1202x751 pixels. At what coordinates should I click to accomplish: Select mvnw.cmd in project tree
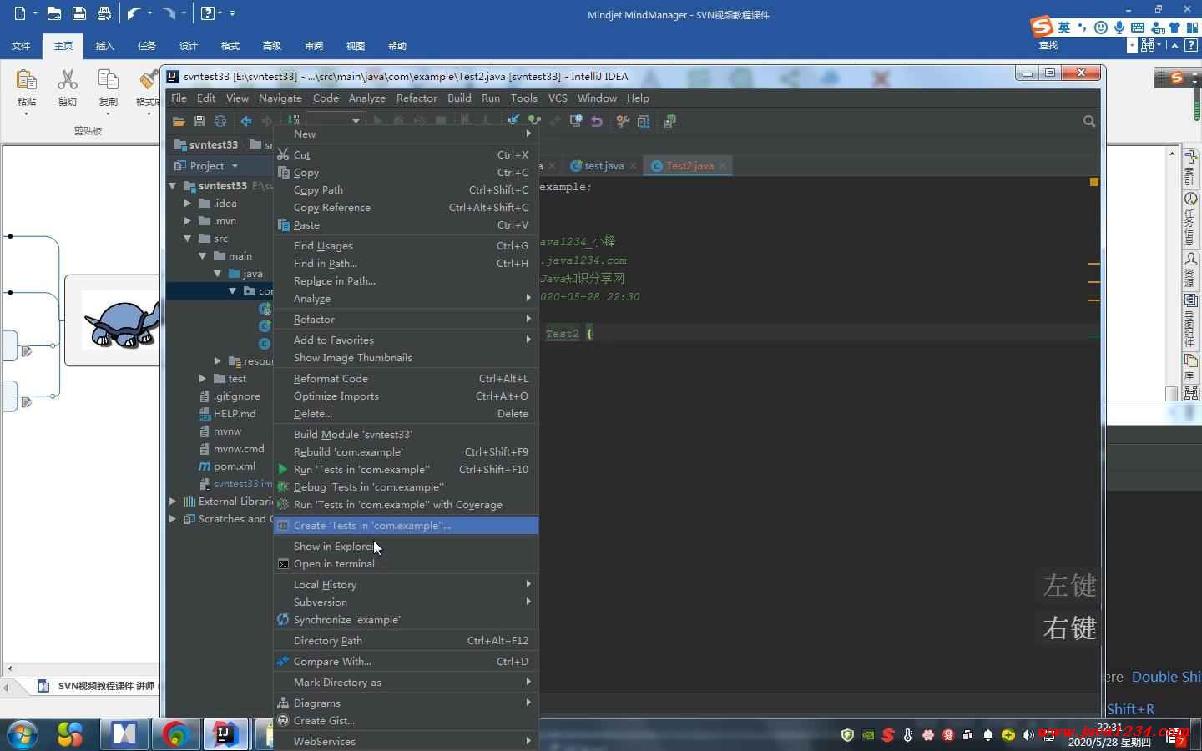pos(239,449)
